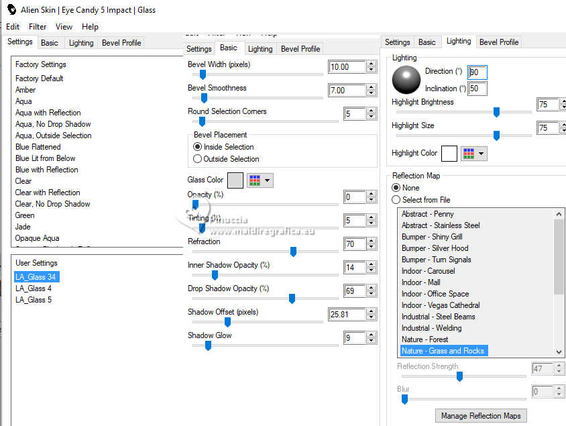Select Blue Lit from Below preset
Image resolution: width=566 pixels, height=426 pixels.
[45, 158]
